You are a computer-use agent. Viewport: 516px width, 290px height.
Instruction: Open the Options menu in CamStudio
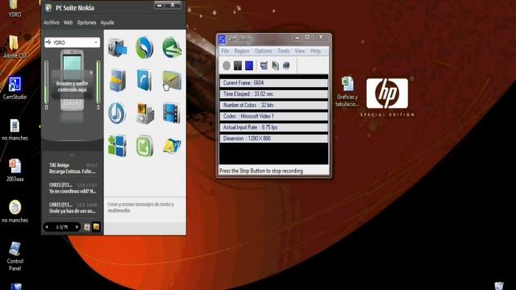[264, 51]
